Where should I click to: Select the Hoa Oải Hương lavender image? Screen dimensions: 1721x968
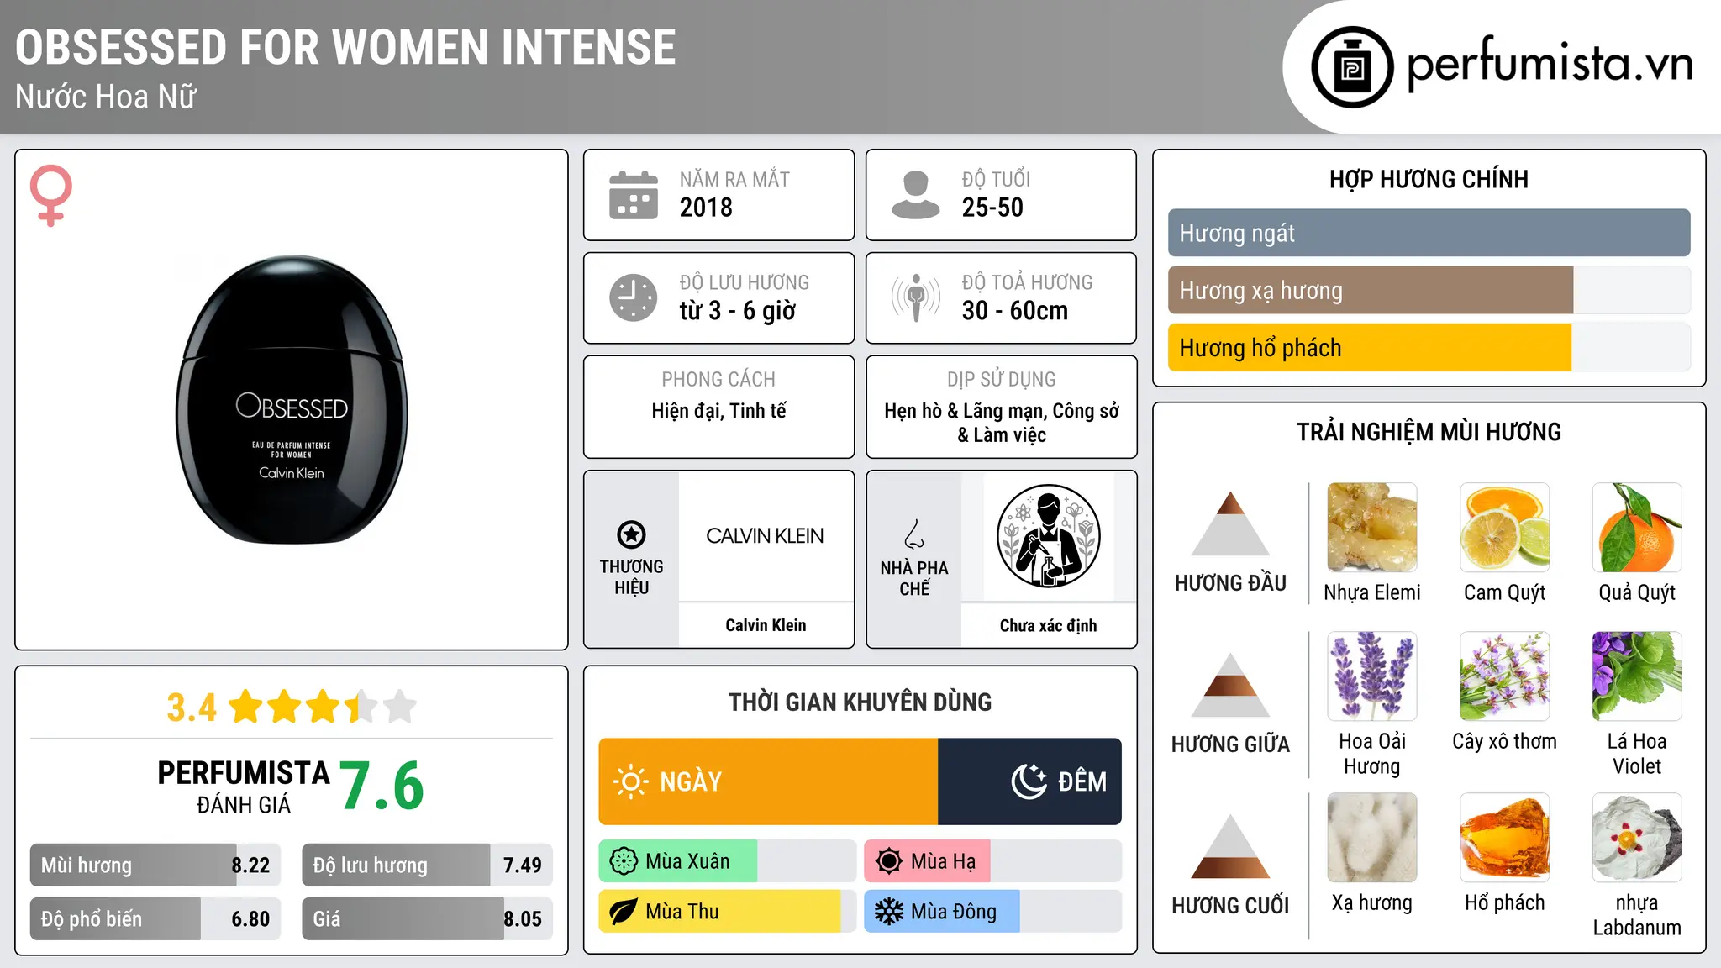[x=1372, y=676]
